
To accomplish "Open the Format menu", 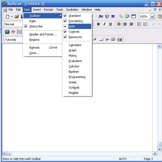I will [48, 10].
